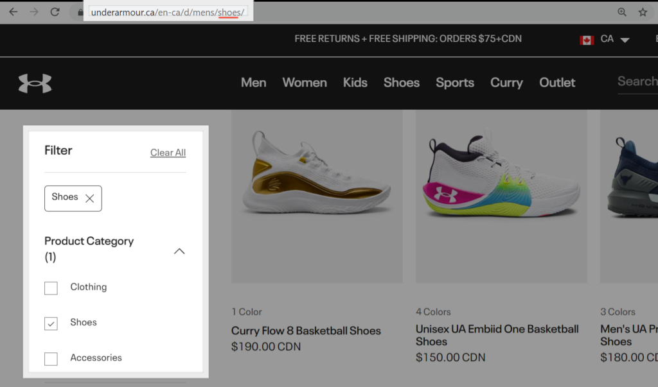The height and width of the screenshot is (387, 658).
Task: Remove the Shoes filter chip
Action: coord(89,198)
